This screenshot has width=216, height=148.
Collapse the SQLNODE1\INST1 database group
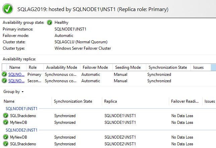coord(22,109)
